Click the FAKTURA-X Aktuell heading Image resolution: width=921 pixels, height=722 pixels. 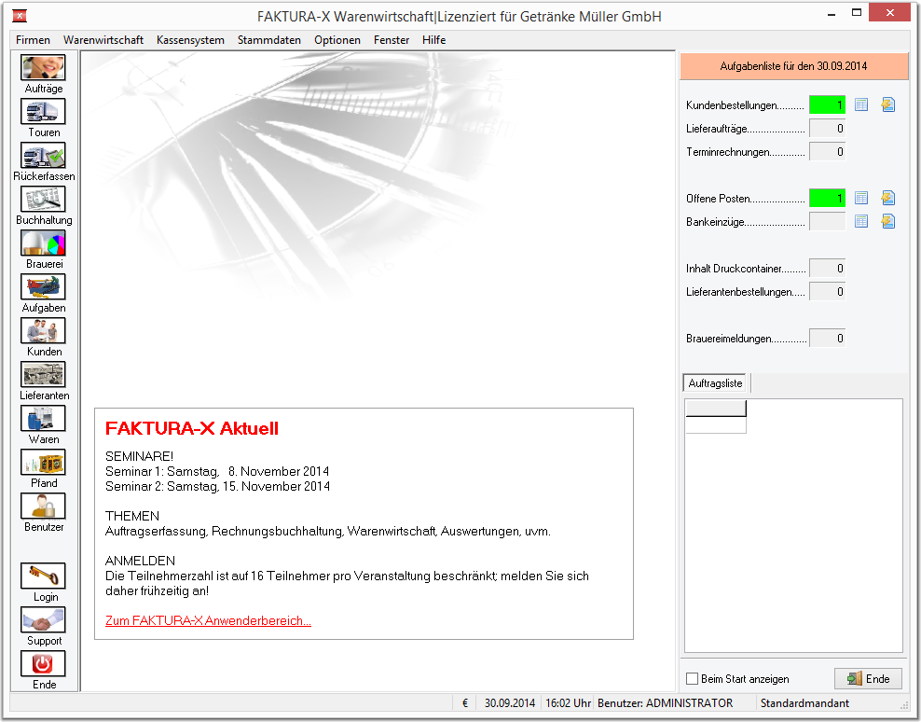click(x=192, y=428)
